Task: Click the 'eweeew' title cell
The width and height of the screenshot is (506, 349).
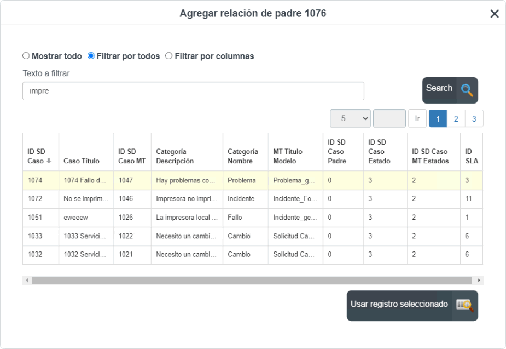Action: pyautogui.click(x=86, y=218)
